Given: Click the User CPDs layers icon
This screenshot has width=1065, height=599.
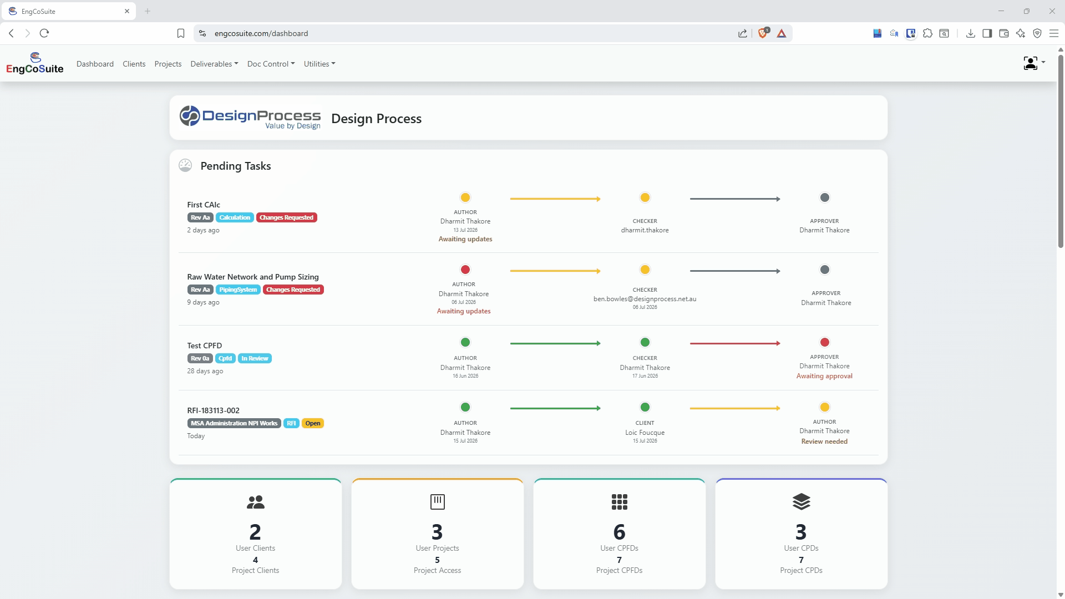Looking at the screenshot, I should click(802, 502).
